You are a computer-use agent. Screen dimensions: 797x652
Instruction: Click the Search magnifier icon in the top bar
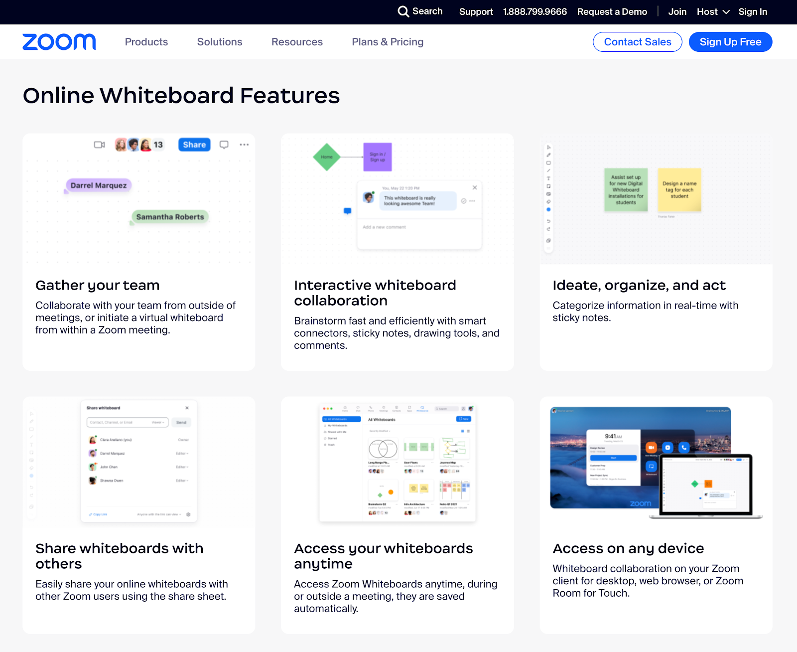[403, 11]
